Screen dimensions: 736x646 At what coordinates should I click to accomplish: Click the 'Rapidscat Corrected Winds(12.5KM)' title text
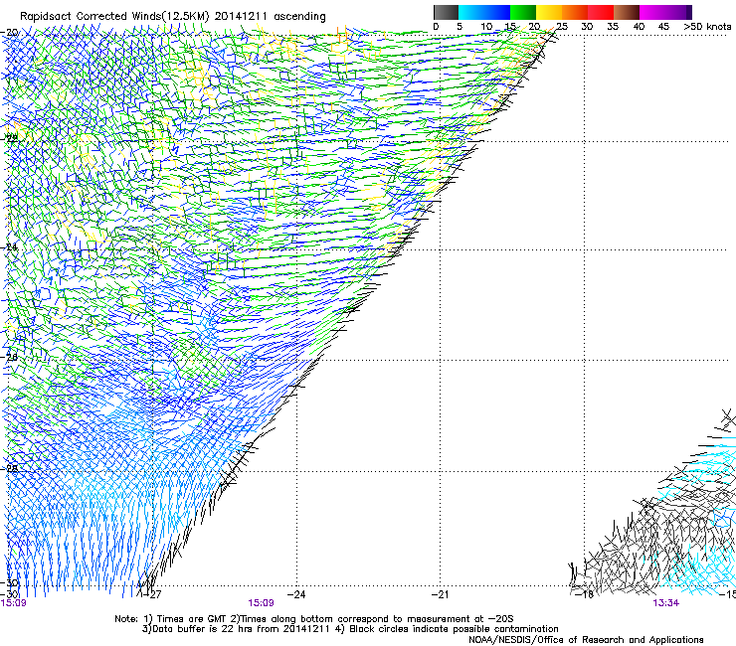coord(115,17)
